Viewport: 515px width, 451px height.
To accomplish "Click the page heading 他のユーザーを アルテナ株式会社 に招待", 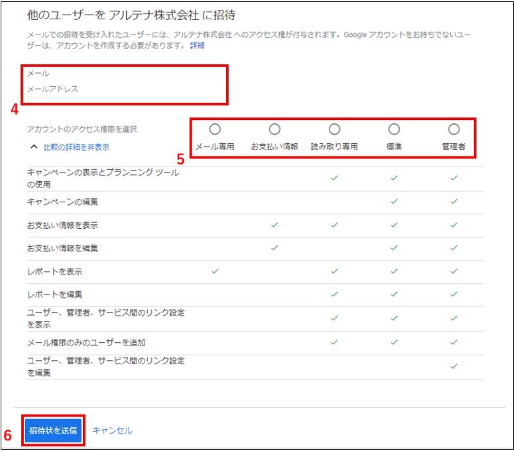I will pos(131,15).
